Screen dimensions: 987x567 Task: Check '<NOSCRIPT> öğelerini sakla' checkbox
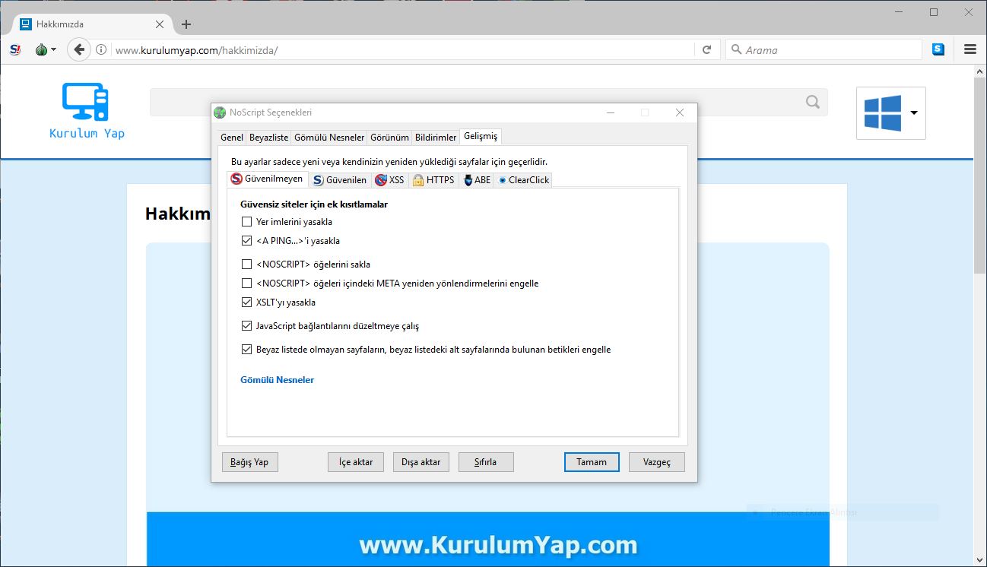click(x=246, y=264)
